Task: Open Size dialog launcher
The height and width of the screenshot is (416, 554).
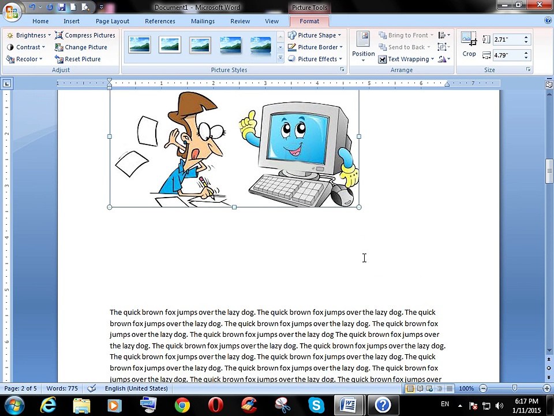Action: point(528,69)
